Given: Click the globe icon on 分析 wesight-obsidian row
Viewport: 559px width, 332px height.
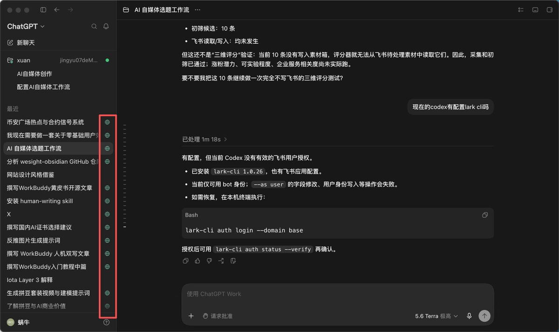Looking at the screenshot, I should tap(107, 162).
